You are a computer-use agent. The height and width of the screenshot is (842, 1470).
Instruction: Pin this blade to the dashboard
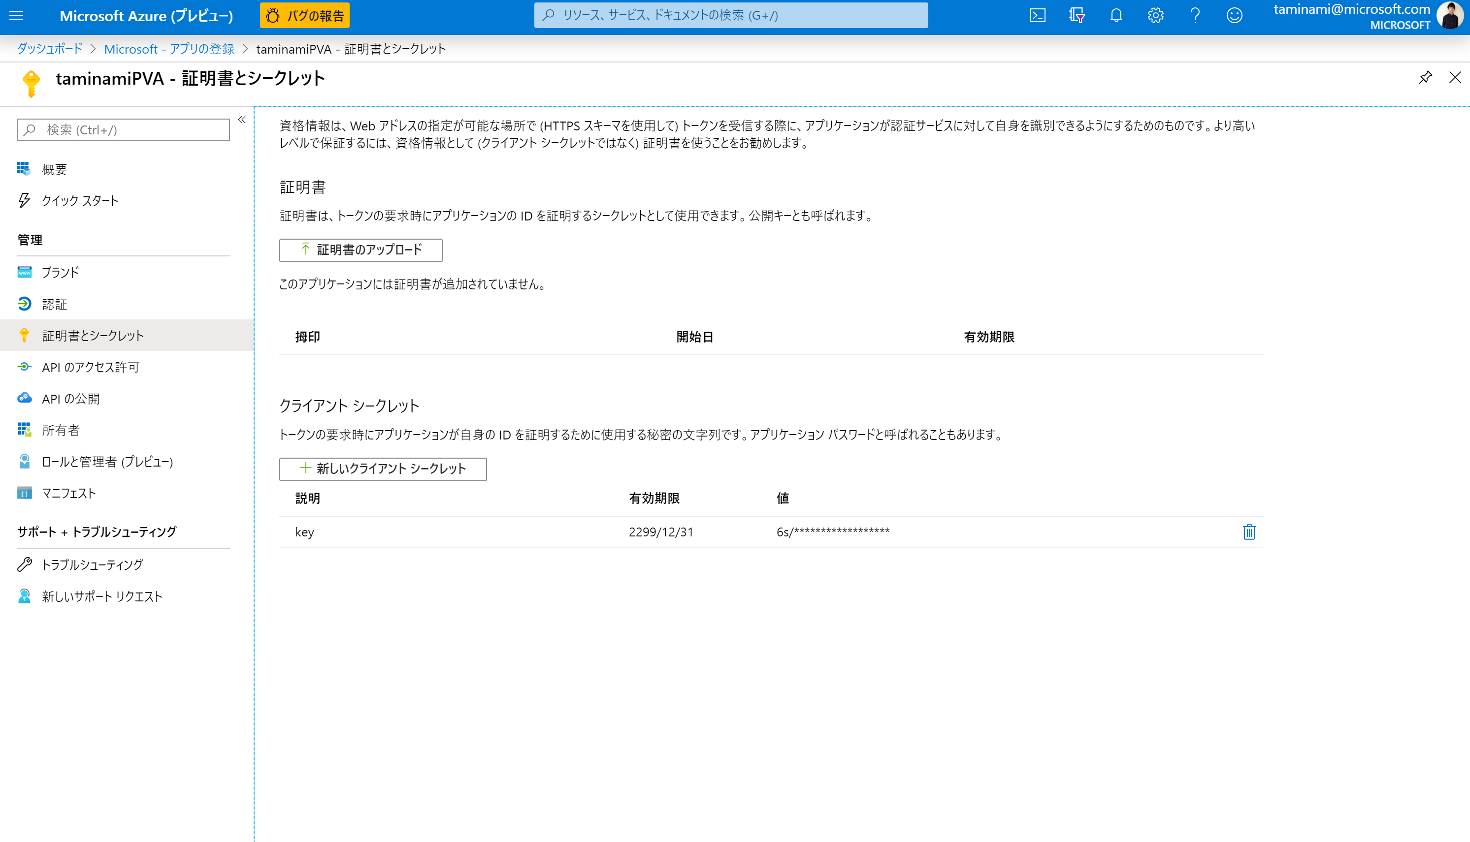coord(1425,77)
